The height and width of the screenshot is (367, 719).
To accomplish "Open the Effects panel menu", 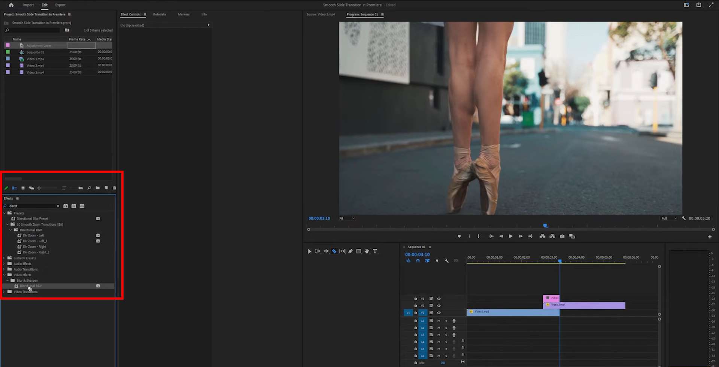I will point(17,198).
